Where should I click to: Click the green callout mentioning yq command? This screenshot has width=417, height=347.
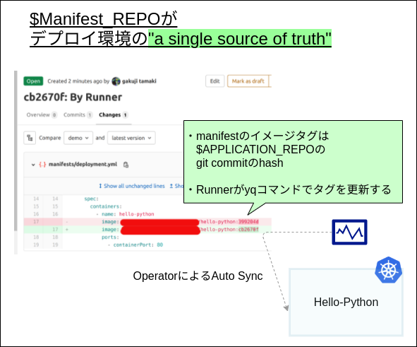coord(293,162)
